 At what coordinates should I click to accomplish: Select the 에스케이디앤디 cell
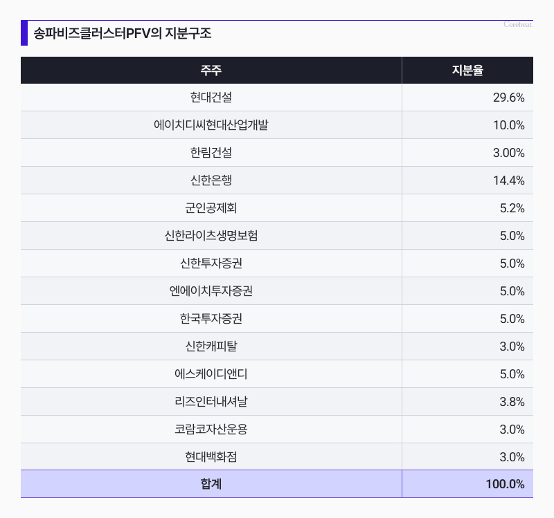(211, 374)
